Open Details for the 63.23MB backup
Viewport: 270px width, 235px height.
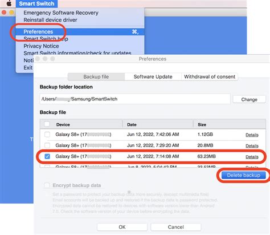[x=252, y=157]
